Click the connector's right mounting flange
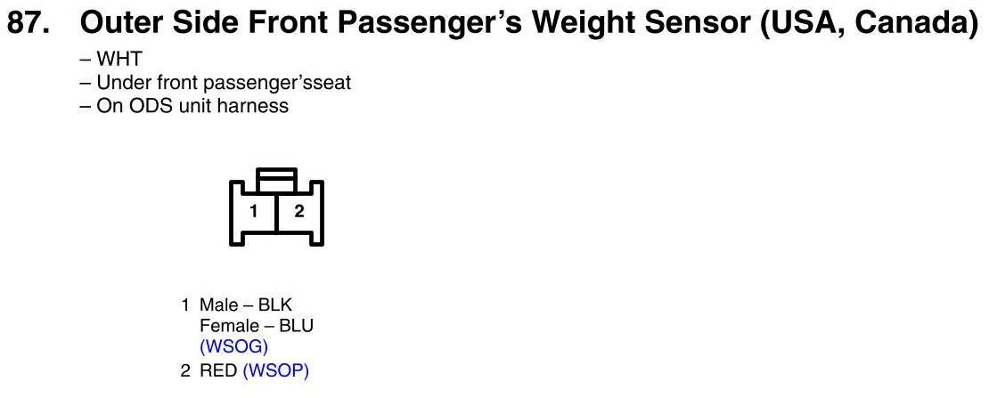This screenshot has height=398, width=989. 317,213
